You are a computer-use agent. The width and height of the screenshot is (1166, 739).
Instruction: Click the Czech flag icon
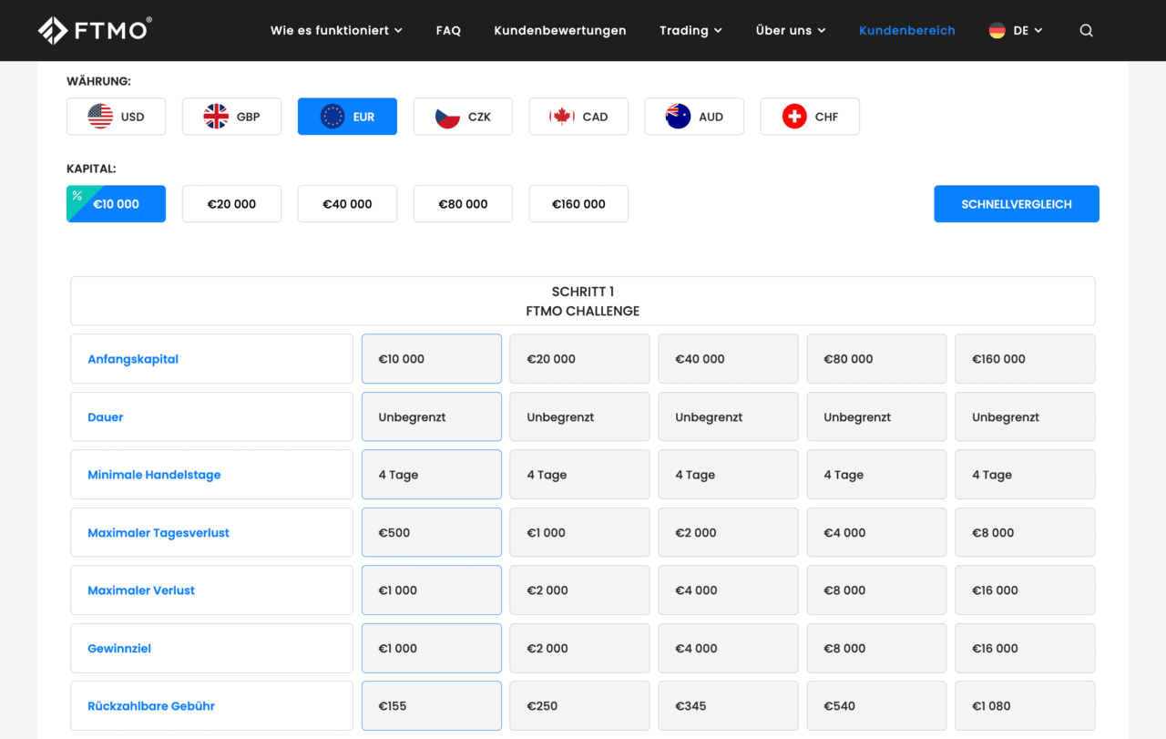click(447, 117)
